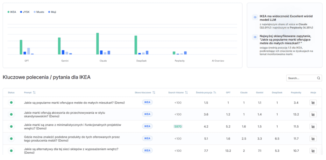Click Perplexity value 13.2 in 'akcesoria' row
The image size is (326, 160).
coord(296,114)
